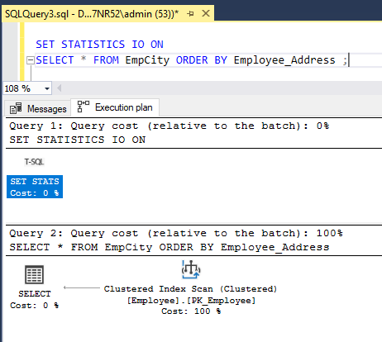The image size is (382, 342).
Task: Click the horizontal scrollbar left arrow
Action: (x=59, y=88)
